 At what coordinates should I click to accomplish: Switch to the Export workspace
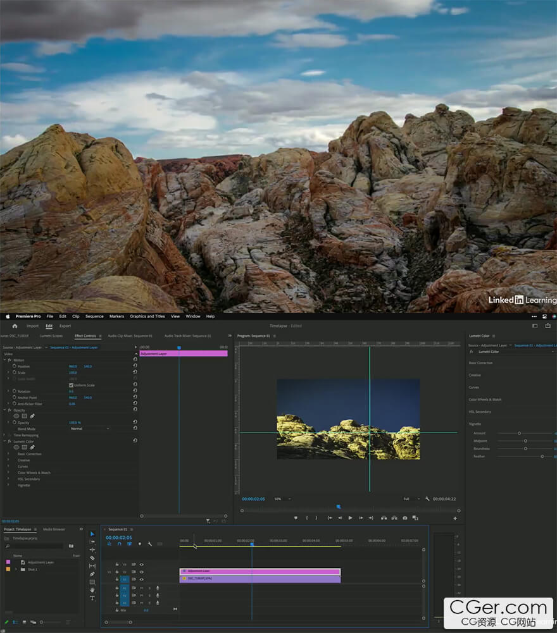pyautogui.click(x=65, y=326)
